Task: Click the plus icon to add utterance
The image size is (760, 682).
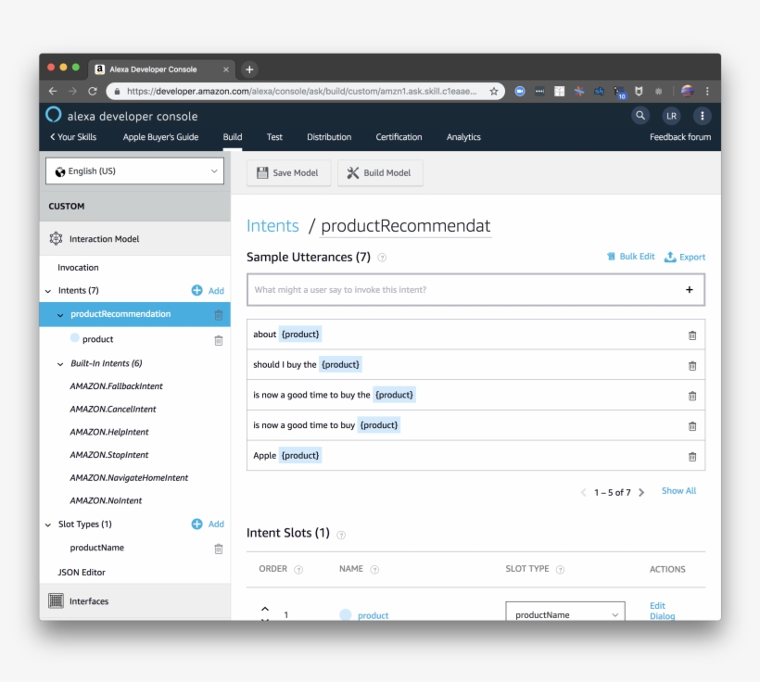Action: [x=689, y=290]
